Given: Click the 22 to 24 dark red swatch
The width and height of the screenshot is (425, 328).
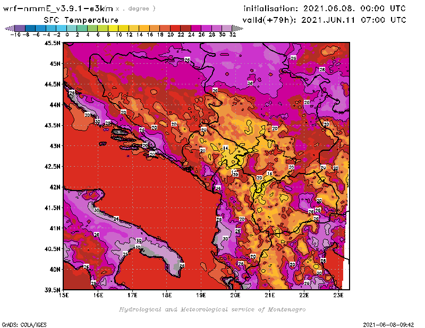Looking at the screenshot, I should 185,28.
